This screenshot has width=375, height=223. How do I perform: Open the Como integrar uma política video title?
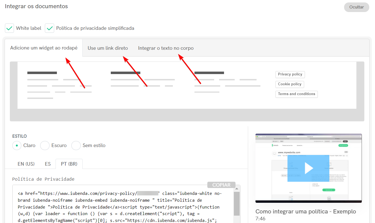[x=306, y=212]
